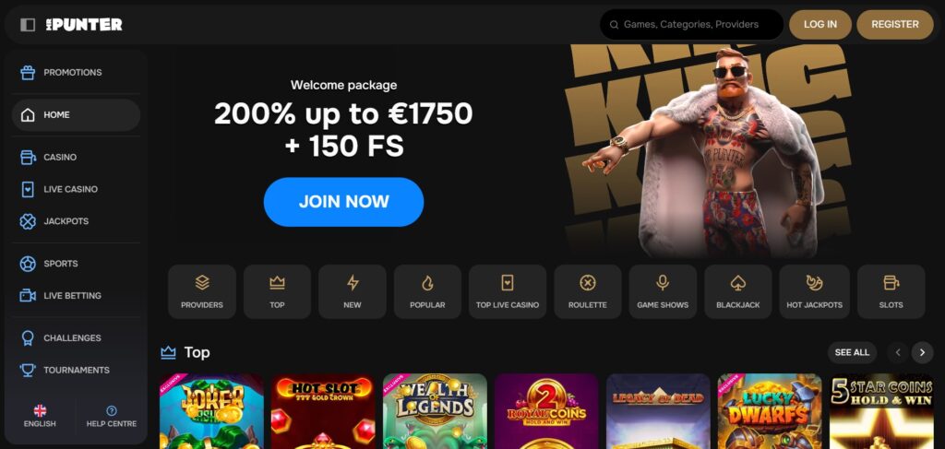Screen dimensions: 945x449
Task: Select the Roulette category tile
Action: point(588,291)
